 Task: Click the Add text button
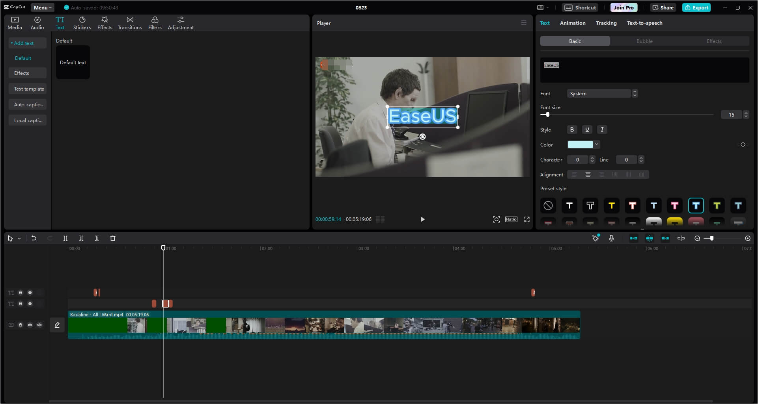point(27,43)
